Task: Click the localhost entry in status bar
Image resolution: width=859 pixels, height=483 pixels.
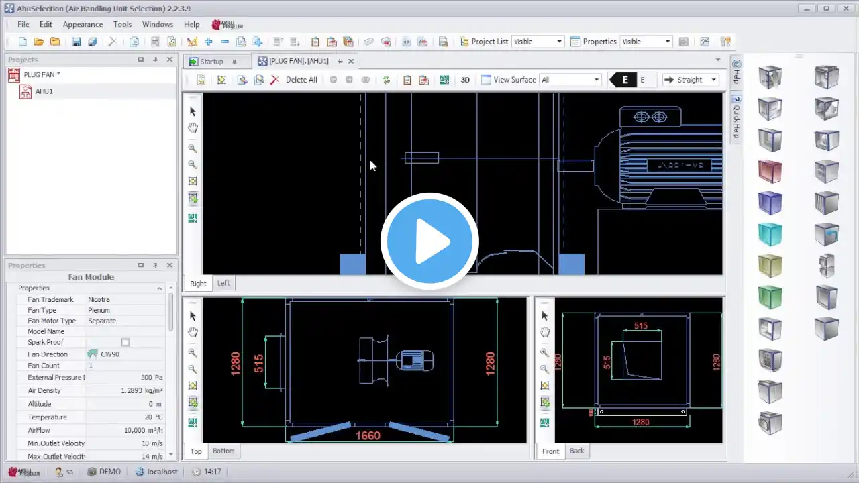Action: coord(156,472)
